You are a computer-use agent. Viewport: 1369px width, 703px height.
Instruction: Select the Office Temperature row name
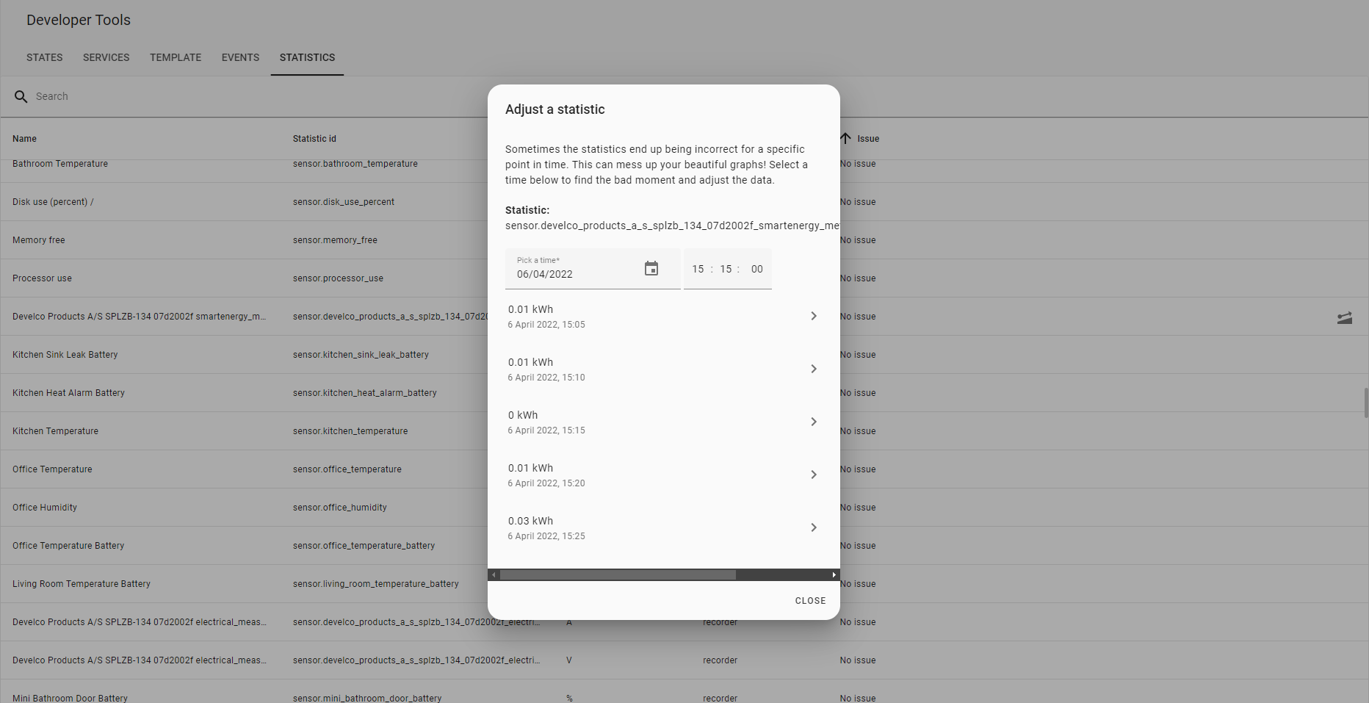[52, 469]
